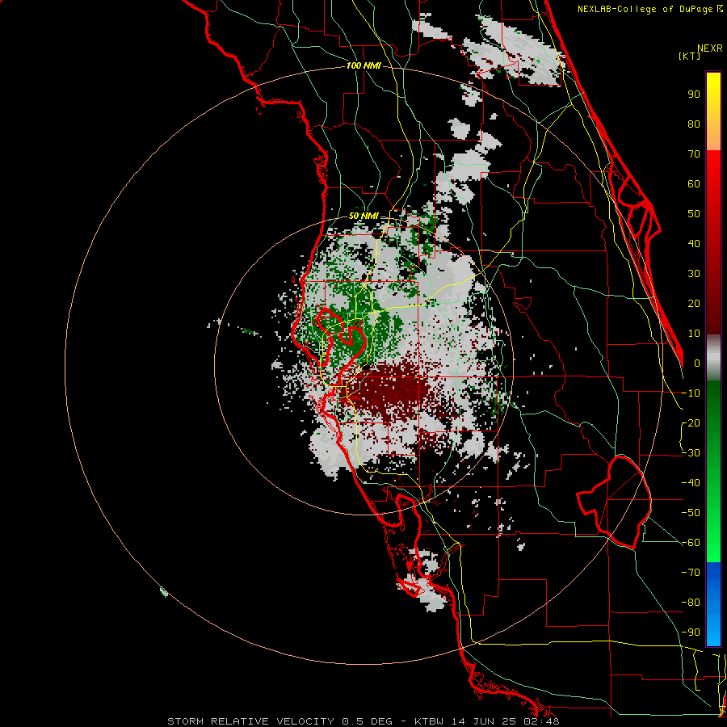
Task: Click the 60 value on velocity scale
Action: [x=694, y=184]
